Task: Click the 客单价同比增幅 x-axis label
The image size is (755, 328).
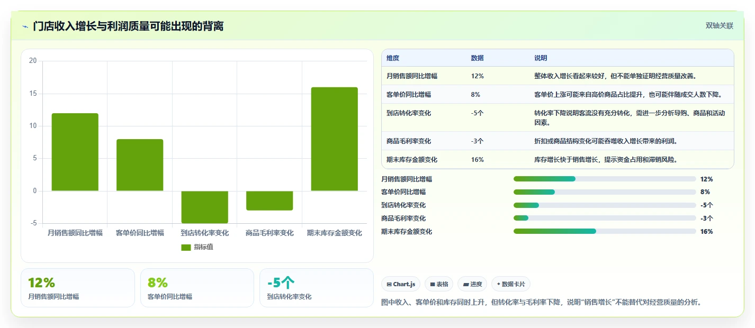Action: coord(140,233)
